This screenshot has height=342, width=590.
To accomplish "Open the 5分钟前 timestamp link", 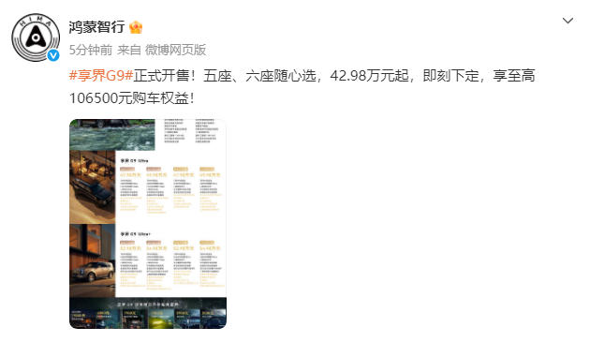I will 91,50.
